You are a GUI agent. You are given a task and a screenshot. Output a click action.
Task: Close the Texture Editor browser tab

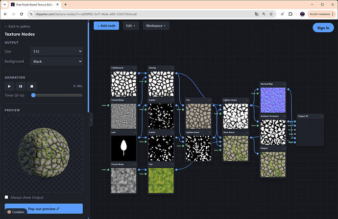point(57,4)
